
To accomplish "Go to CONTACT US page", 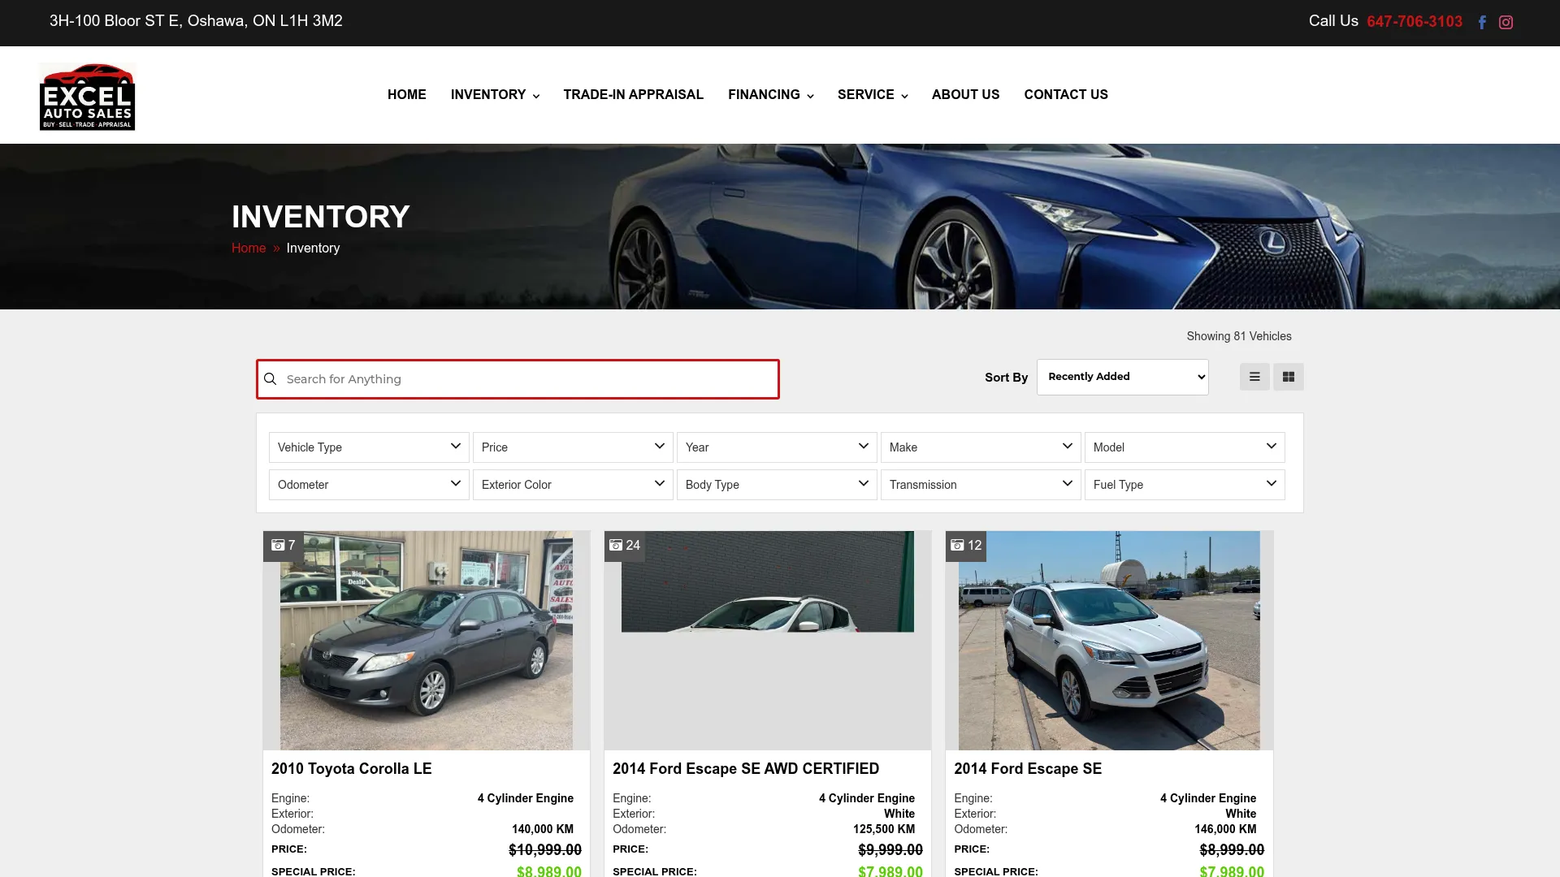I will [x=1066, y=95].
